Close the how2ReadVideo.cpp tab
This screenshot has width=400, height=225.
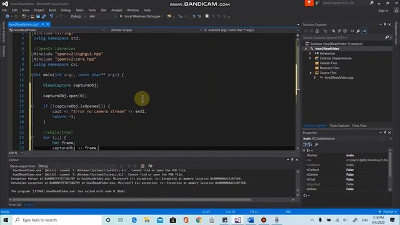coord(47,24)
